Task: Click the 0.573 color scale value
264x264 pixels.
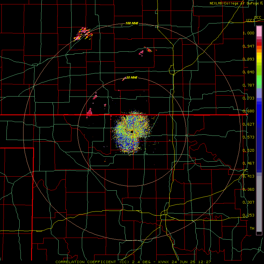Action: click(248, 137)
